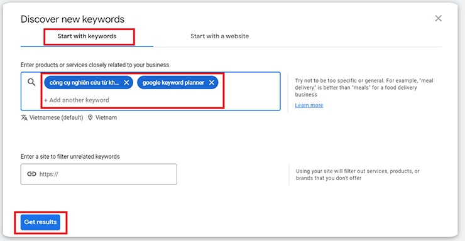This screenshot has width=465, height=241.
Task: Click the language translate icon beside Vietnamese
Action: pos(24,117)
